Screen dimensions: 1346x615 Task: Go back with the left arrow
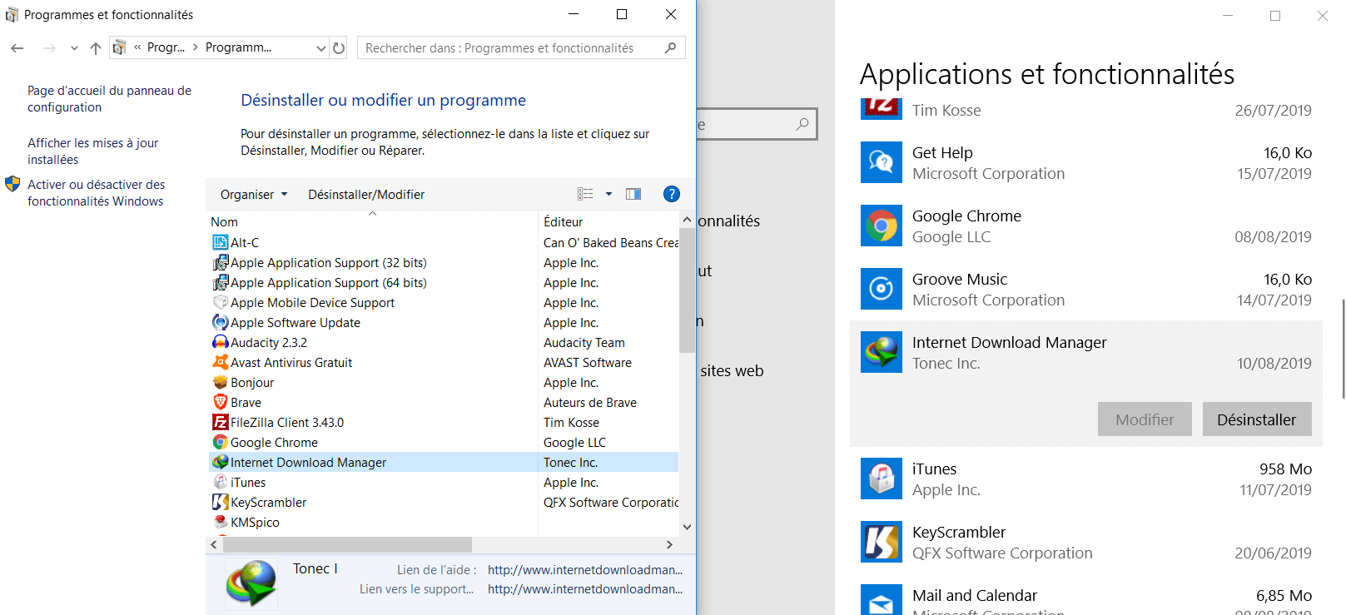[x=17, y=48]
